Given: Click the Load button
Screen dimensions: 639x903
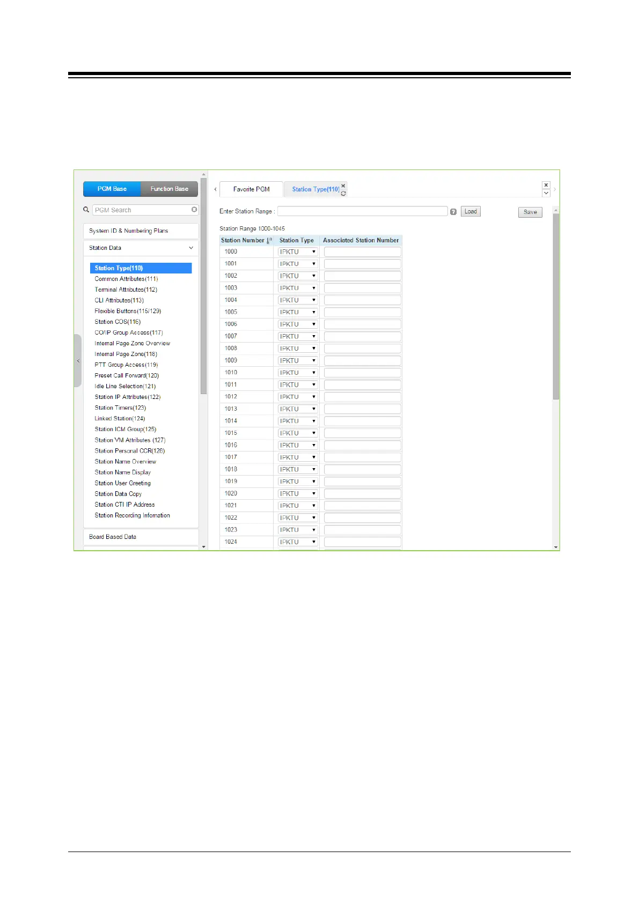Looking at the screenshot, I should [x=471, y=211].
